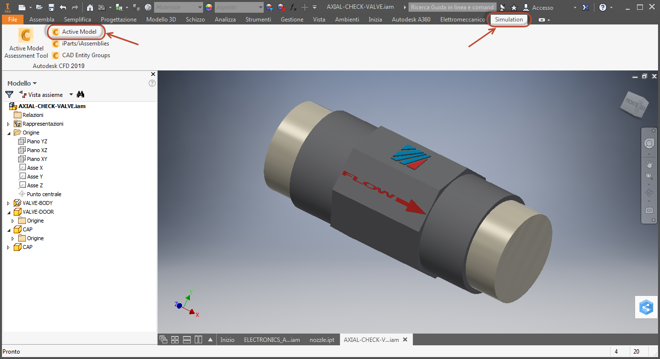This screenshot has width=660, height=359.
Task: Click the Accesso sign-in button
Action: (538, 8)
